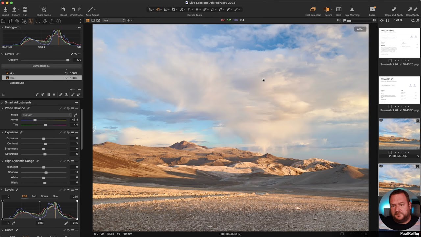Select the Pan hand cursor tool
The width and height of the screenshot is (421, 237).
pos(158,10)
